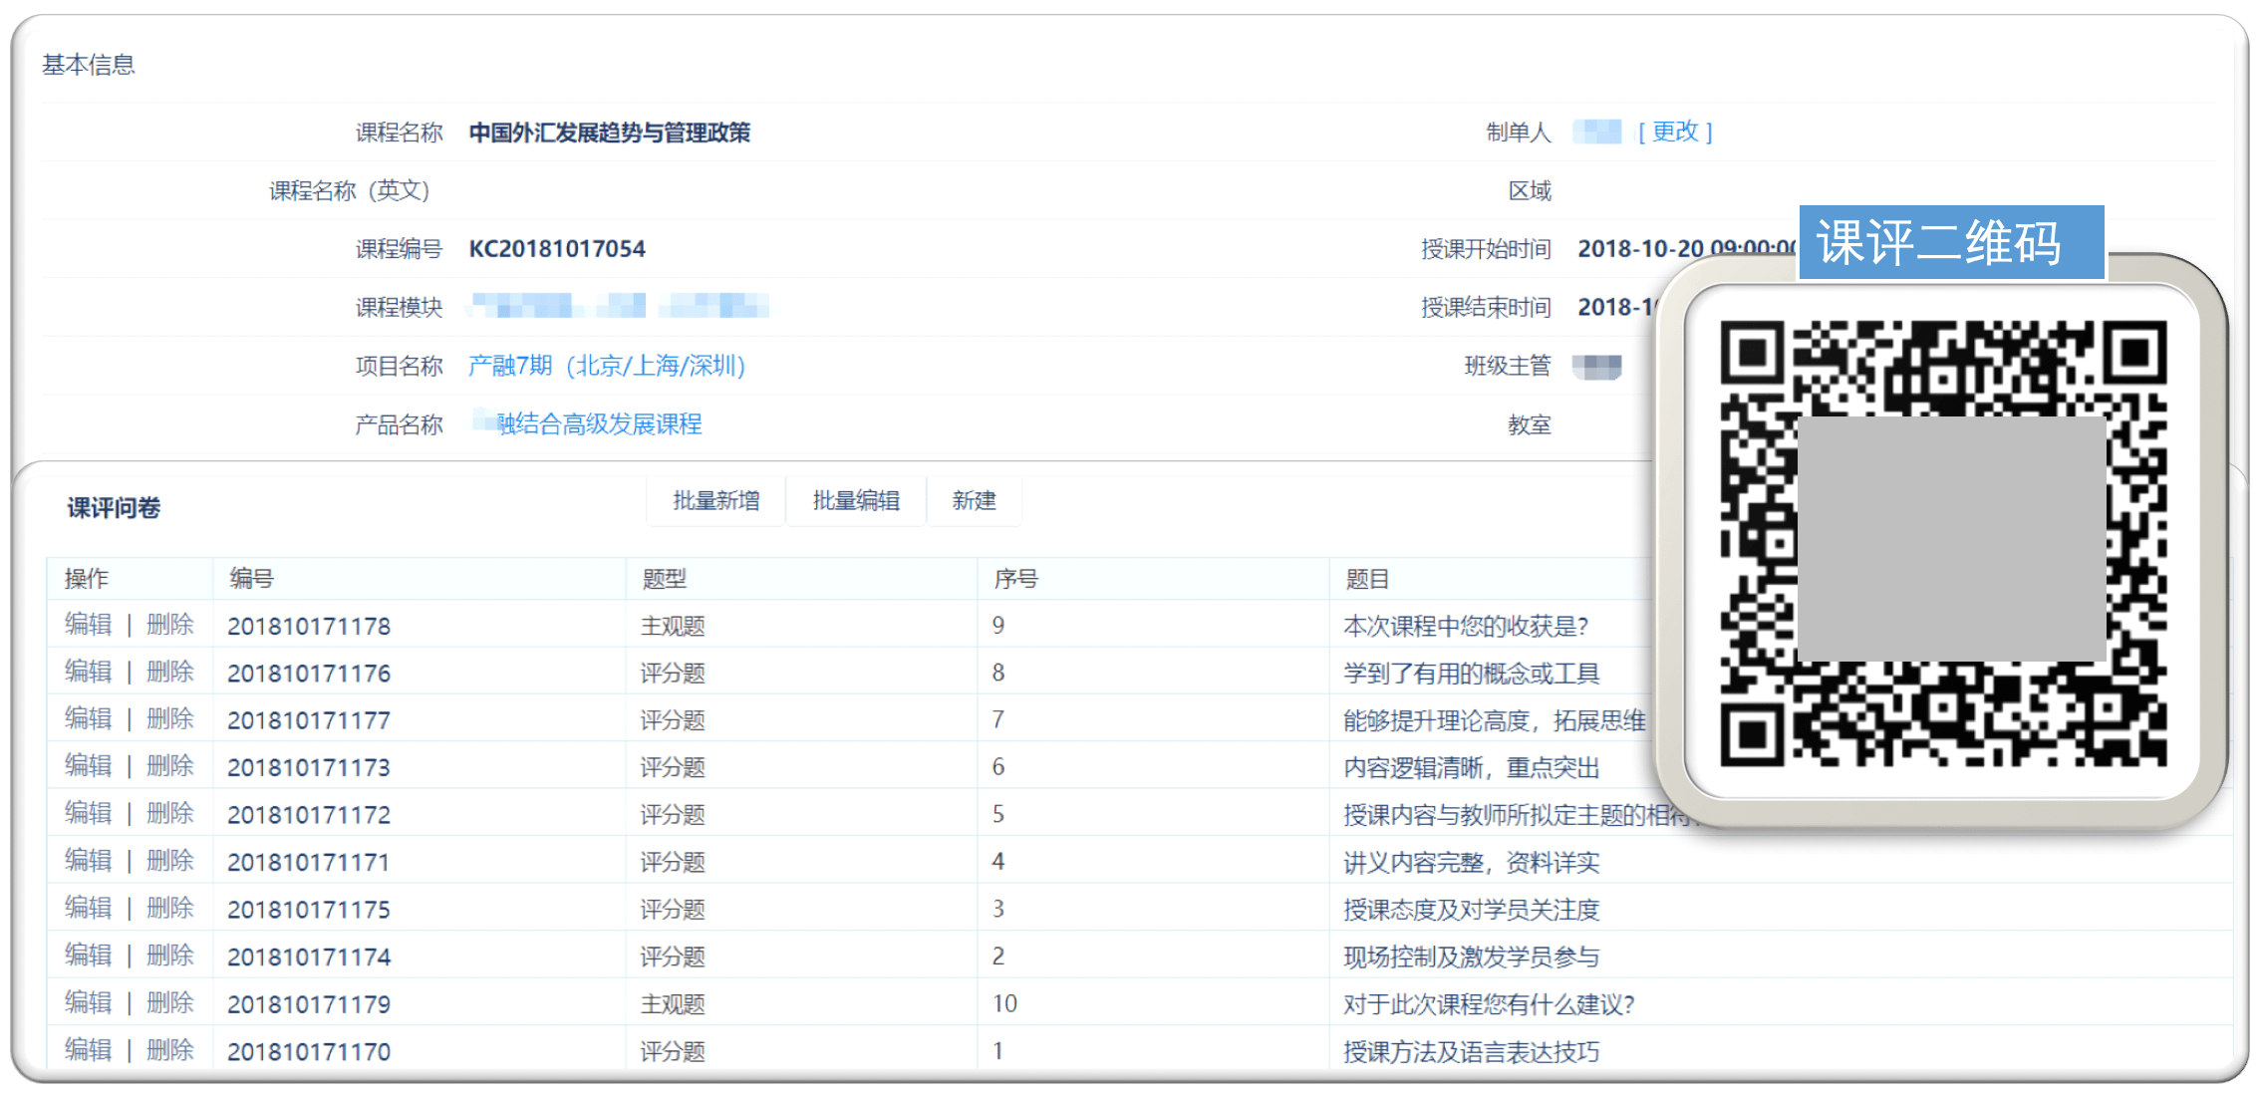Click question 对于此次课程您有什么建议?
This screenshot has width=2264, height=1094.
pos(1489,1004)
